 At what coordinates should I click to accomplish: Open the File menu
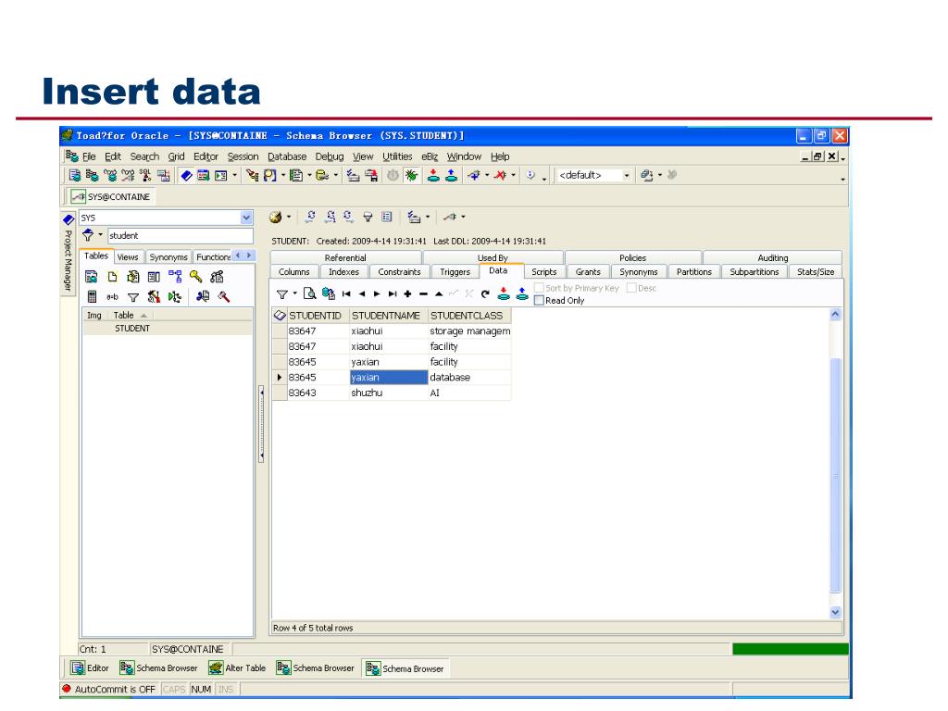(x=89, y=156)
